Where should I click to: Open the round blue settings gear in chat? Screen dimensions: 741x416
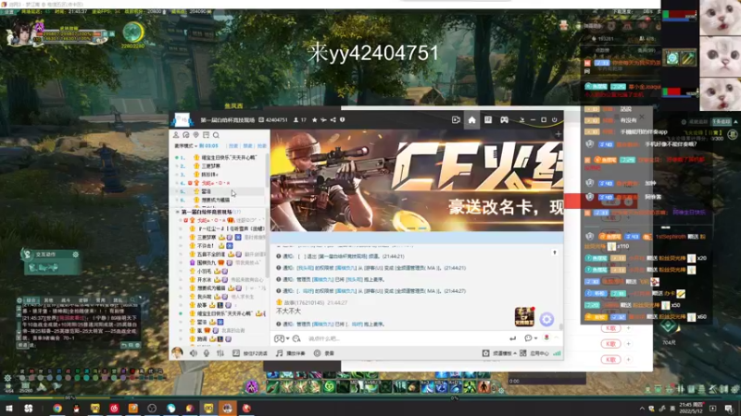[x=546, y=319]
